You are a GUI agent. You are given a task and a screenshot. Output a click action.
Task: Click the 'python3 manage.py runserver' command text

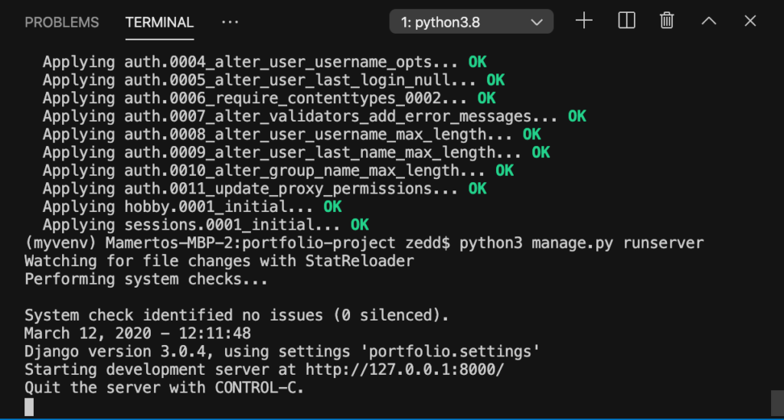click(582, 243)
